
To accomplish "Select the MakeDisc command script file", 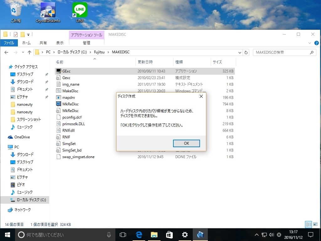I will [x=86, y=91].
